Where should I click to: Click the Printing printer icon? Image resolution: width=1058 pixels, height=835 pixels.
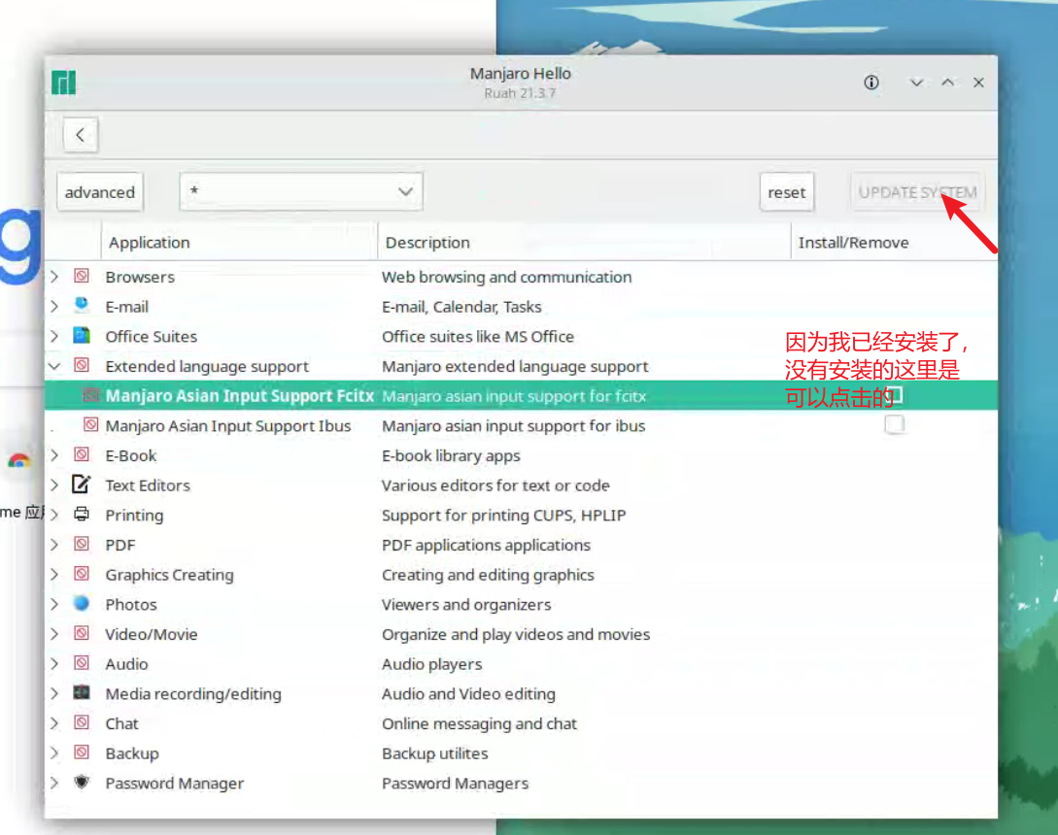coord(82,515)
